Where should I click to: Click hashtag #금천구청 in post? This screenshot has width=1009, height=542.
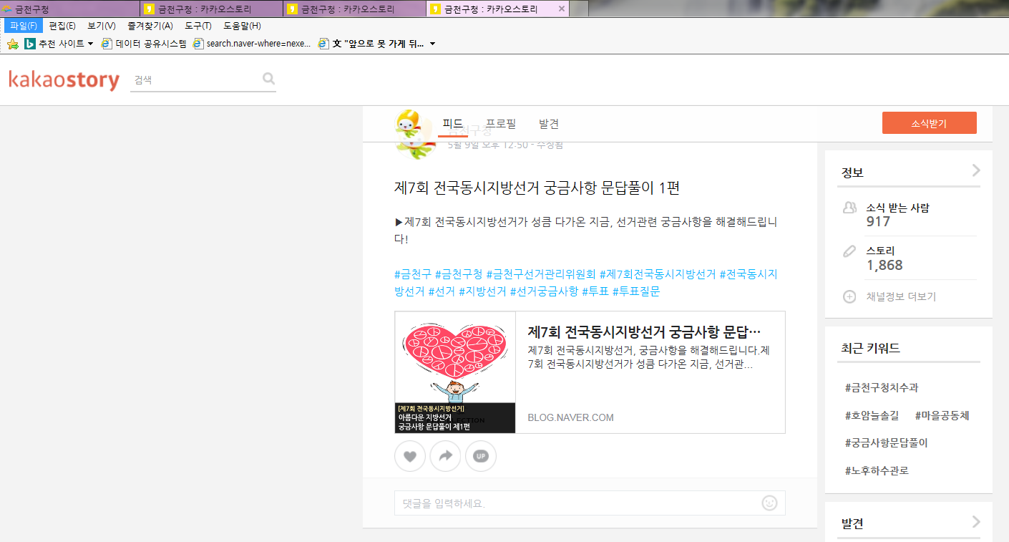(x=459, y=274)
